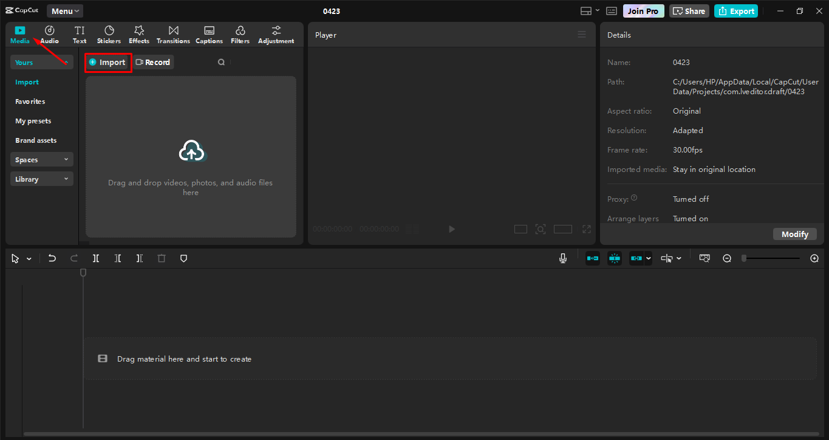This screenshot has width=829, height=440.
Task: Start a voiceover with the microphone icon
Action: 562,258
